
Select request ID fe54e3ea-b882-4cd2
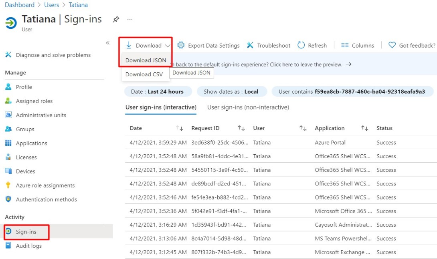pyautogui.click(x=220, y=197)
